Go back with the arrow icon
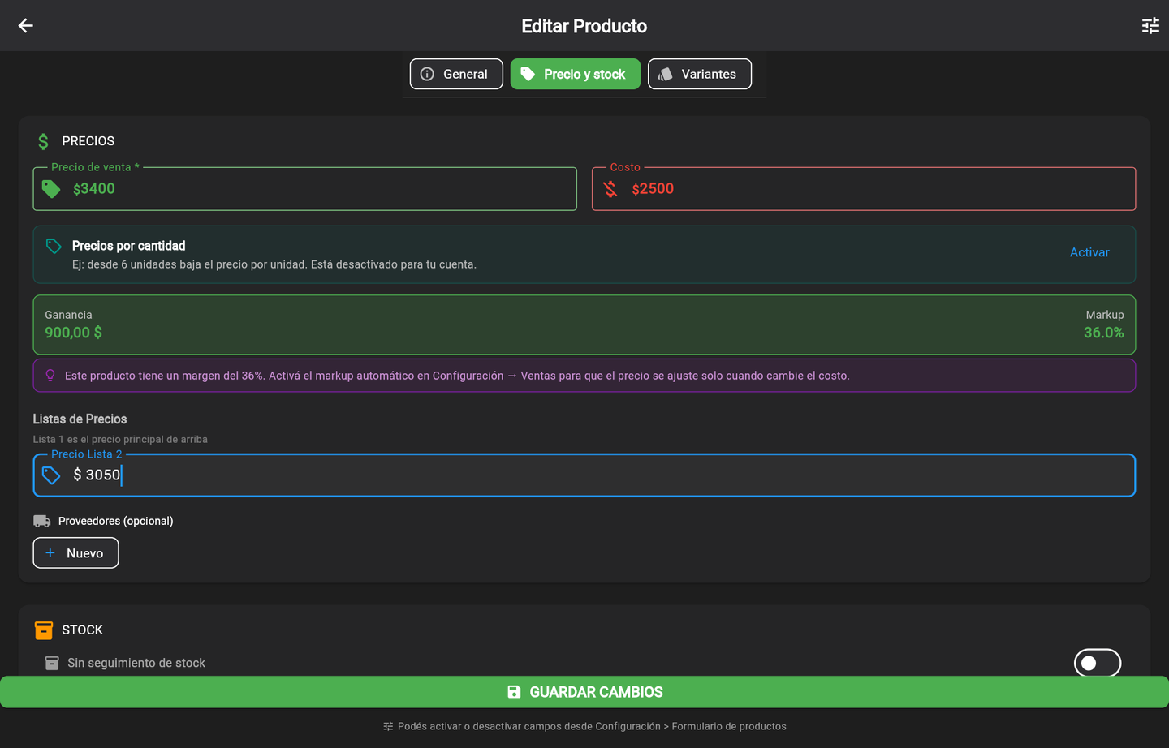1169x748 pixels. (26, 26)
